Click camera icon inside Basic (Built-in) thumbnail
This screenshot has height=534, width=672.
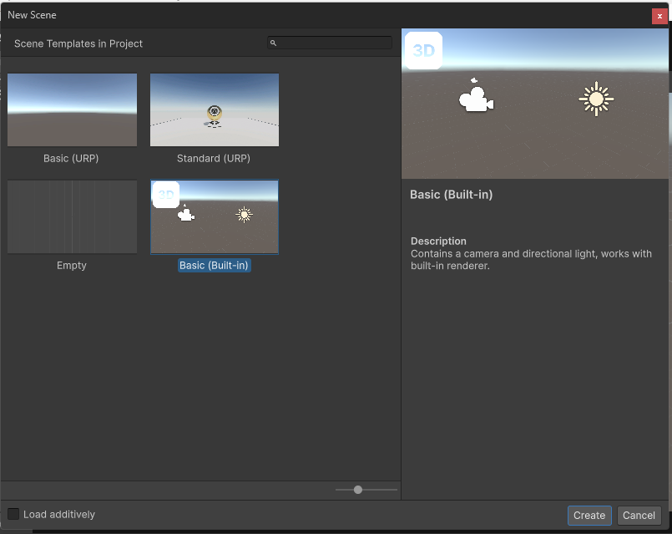tap(186, 214)
